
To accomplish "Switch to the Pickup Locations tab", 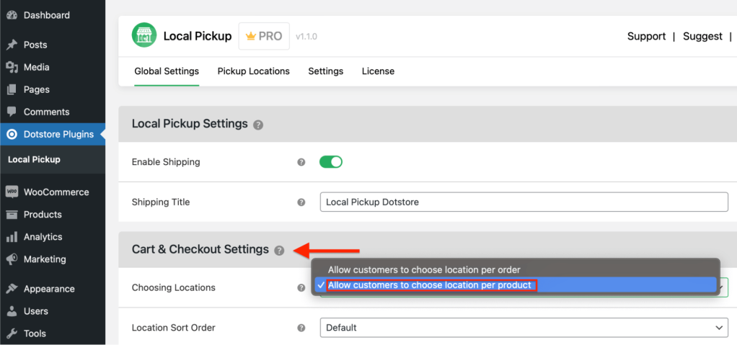I will click(x=253, y=71).
